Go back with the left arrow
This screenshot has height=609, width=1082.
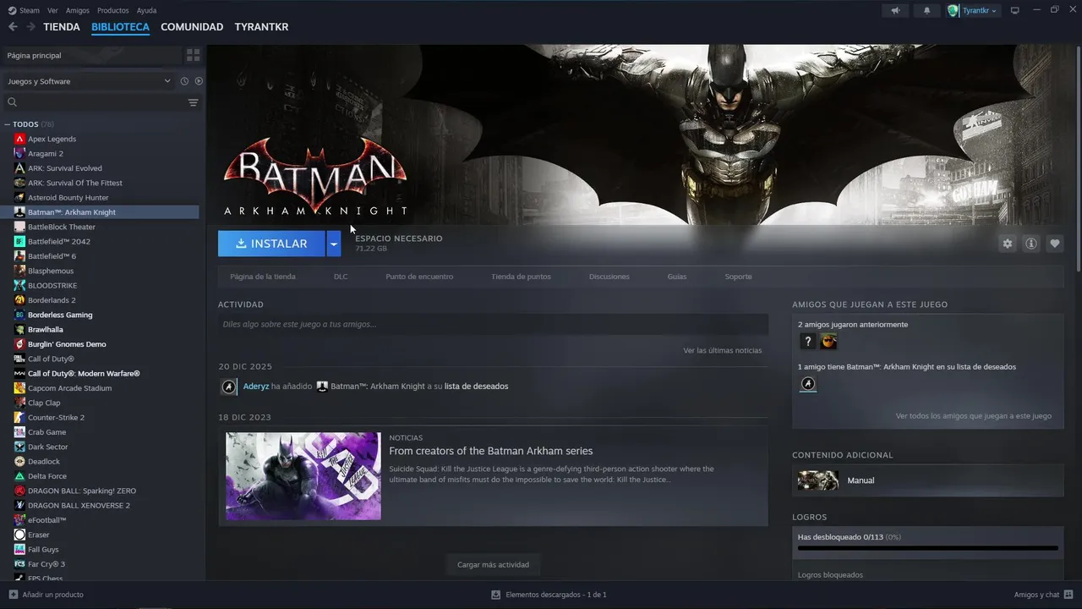tap(13, 27)
